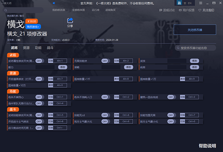Click the Alt+1 hotkey box
The width and height of the screenshot is (223, 152).
[x=60, y=61]
